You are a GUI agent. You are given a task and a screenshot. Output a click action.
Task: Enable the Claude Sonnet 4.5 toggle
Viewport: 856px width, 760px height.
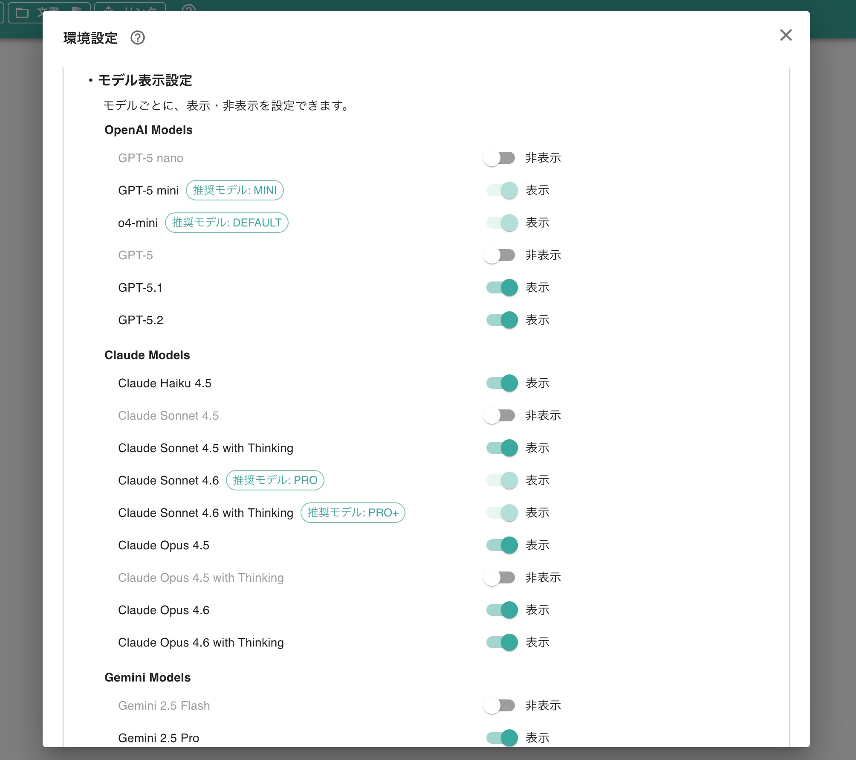500,416
